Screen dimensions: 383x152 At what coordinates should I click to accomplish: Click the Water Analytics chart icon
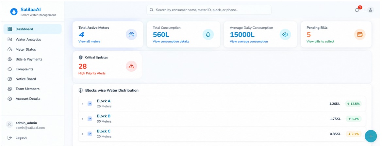(x=10, y=39)
